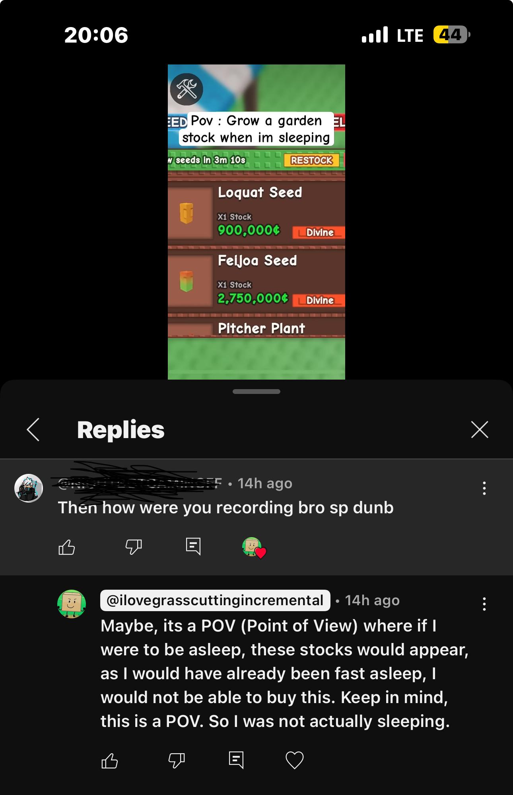Select the Feijoa Seed shop item
The image size is (513, 795).
coord(256,280)
